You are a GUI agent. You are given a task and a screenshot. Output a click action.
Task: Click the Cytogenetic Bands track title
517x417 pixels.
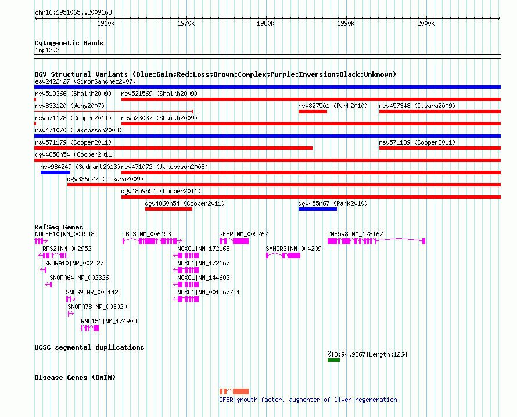click(x=69, y=43)
